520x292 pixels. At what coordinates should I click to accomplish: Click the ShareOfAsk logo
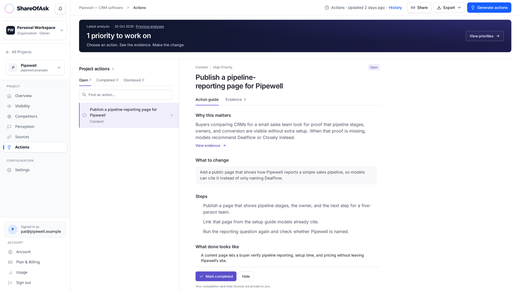pos(27,8)
